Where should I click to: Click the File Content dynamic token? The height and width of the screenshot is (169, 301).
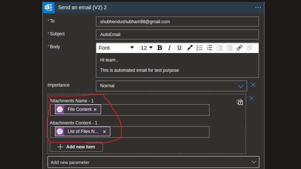click(78, 109)
